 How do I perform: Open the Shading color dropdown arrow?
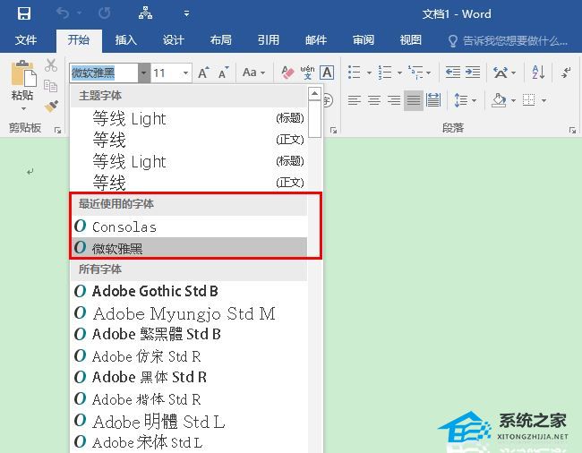513,100
